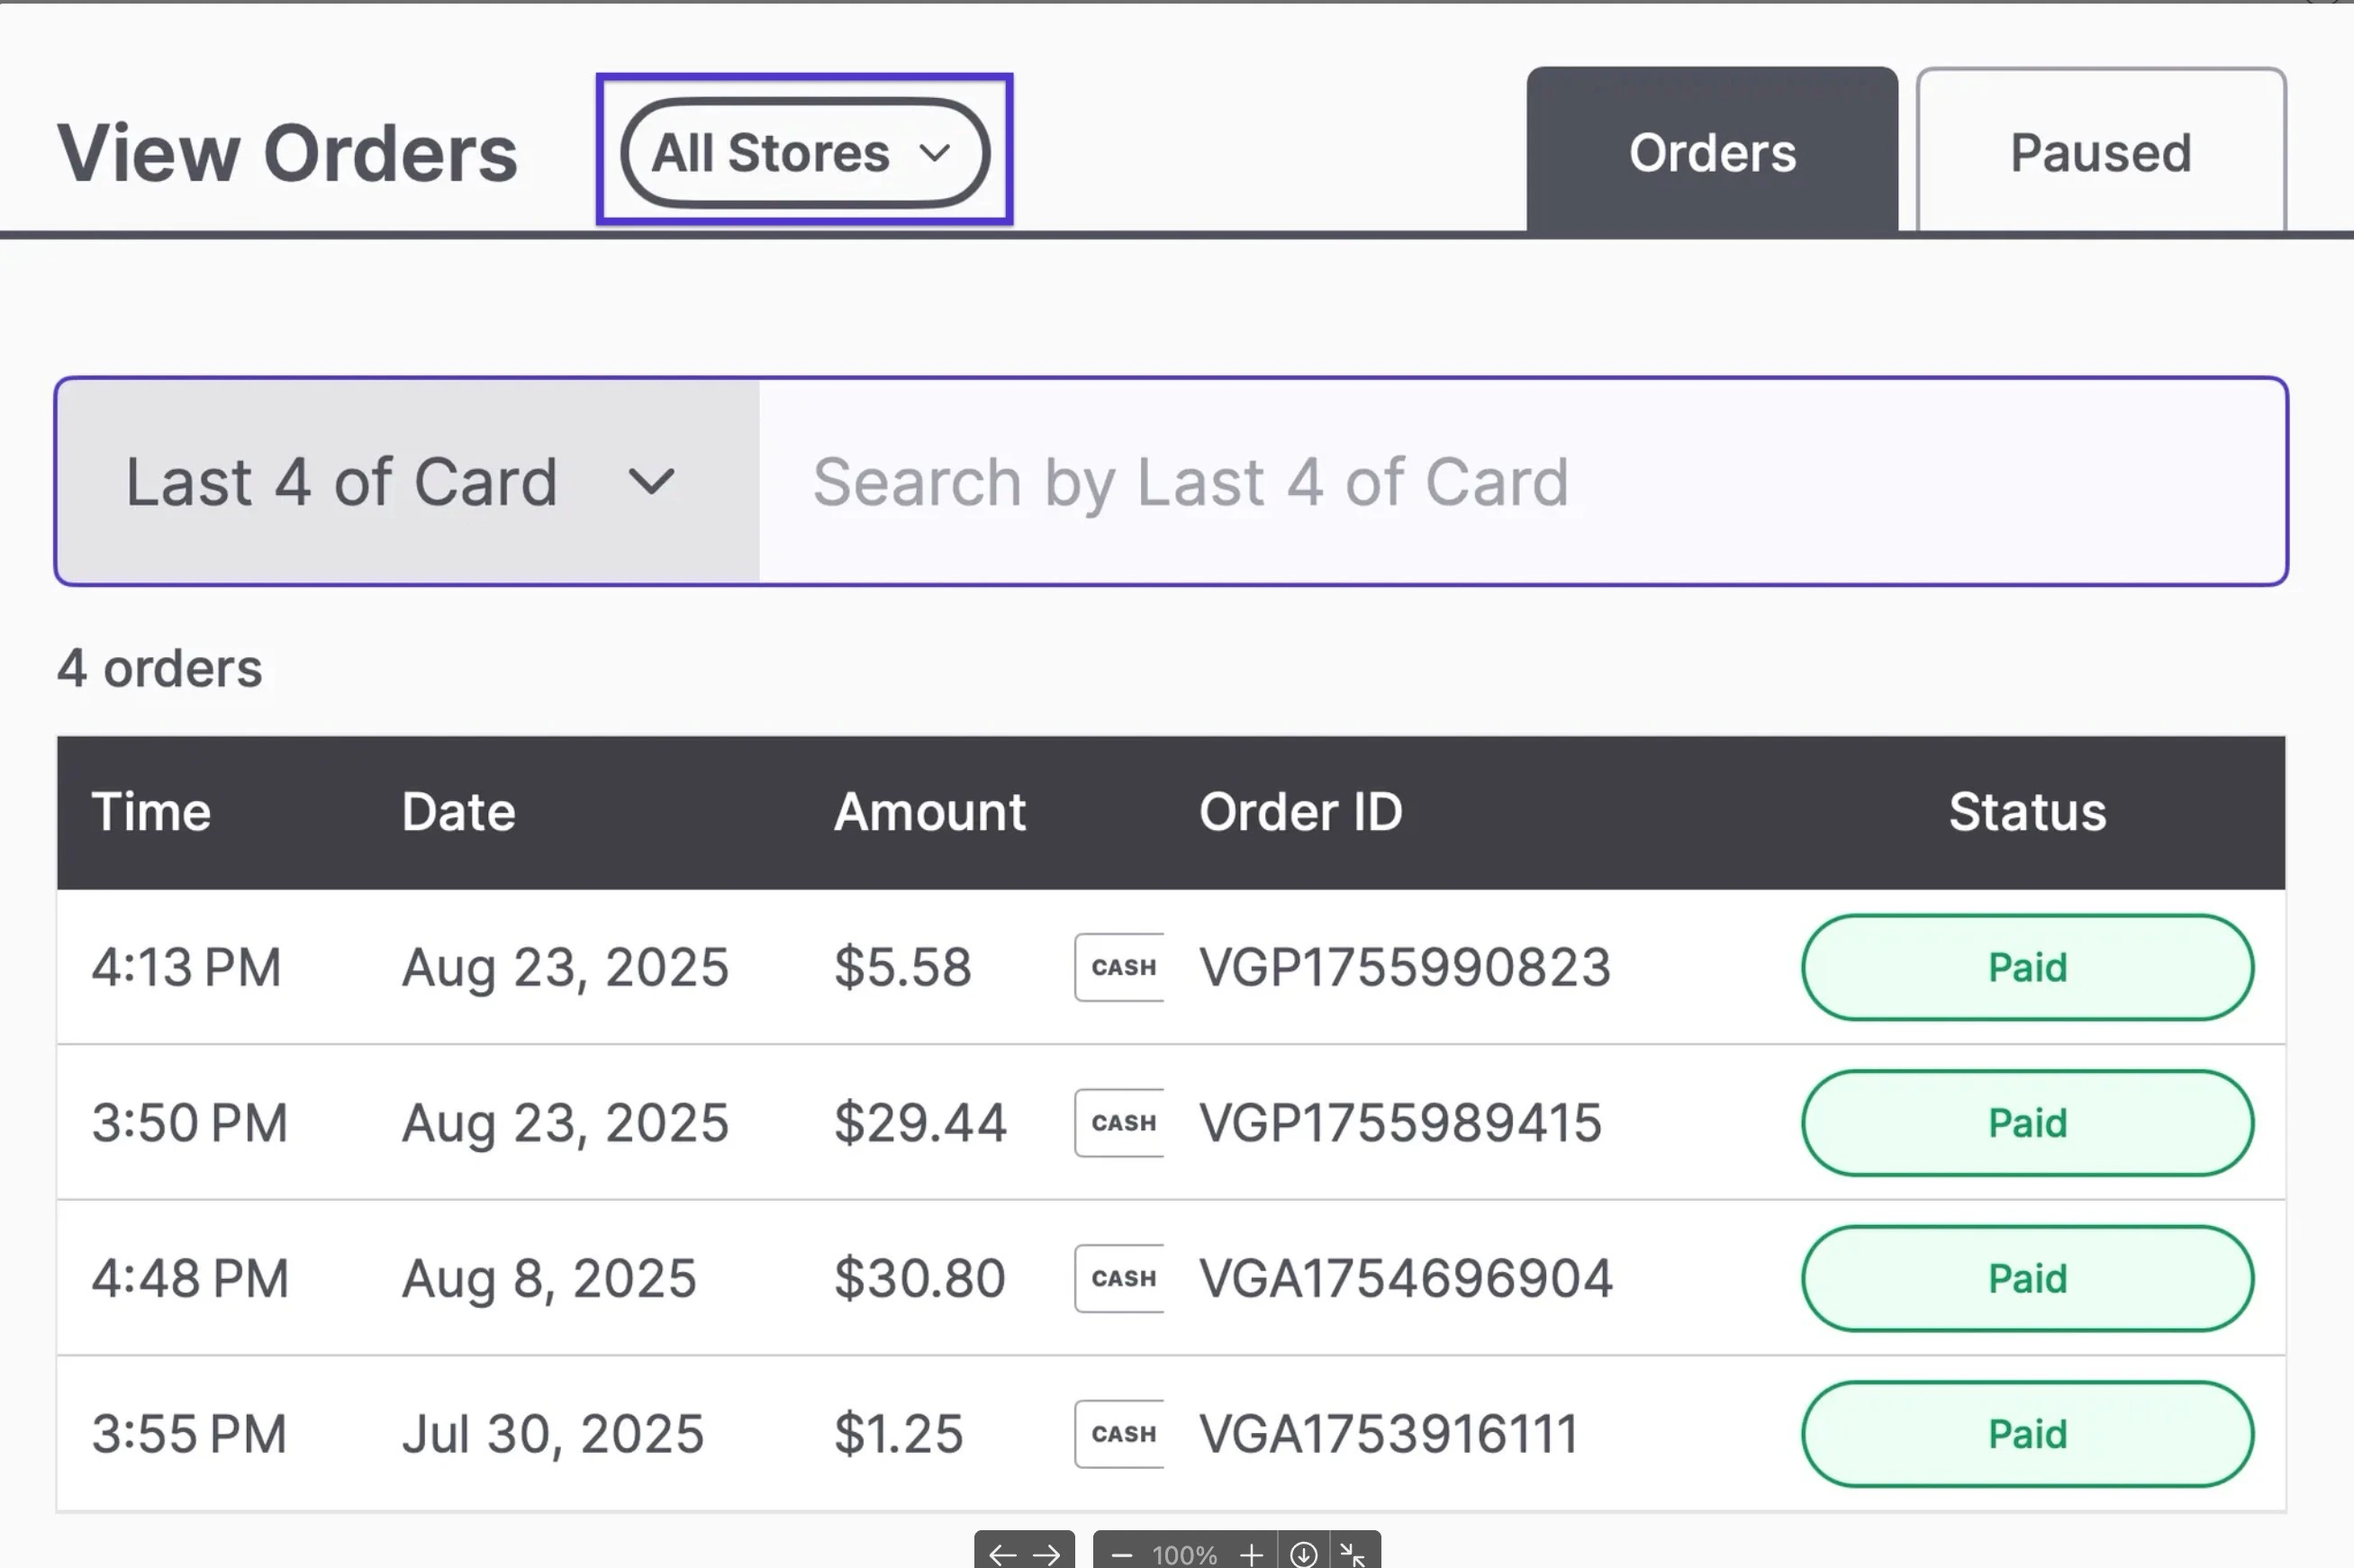Click the download circle icon in bottom toolbar
The height and width of the screenshot is (1568, 2354).
tap(1304, 1554)
